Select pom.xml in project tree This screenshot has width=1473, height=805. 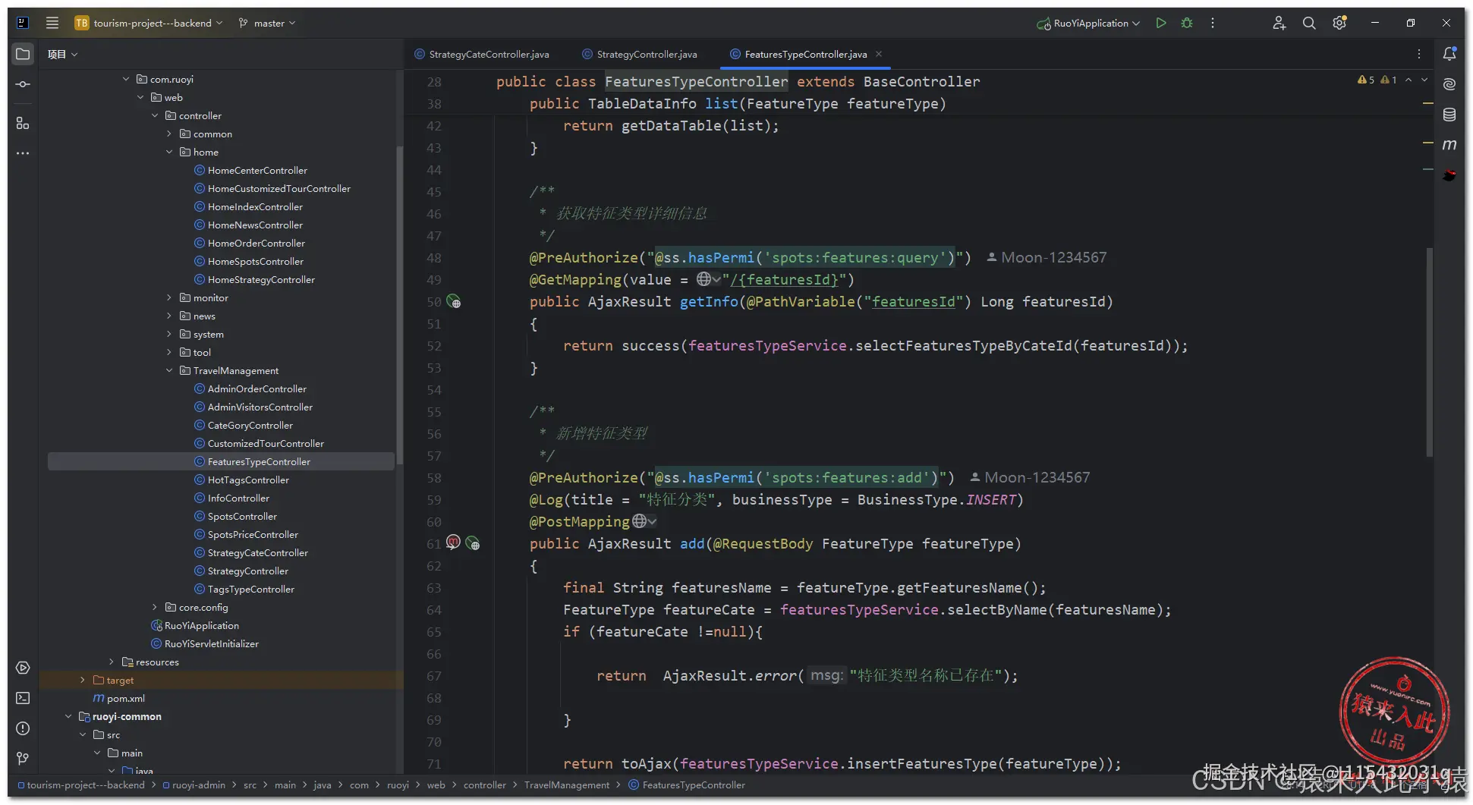tap(118, 698)
